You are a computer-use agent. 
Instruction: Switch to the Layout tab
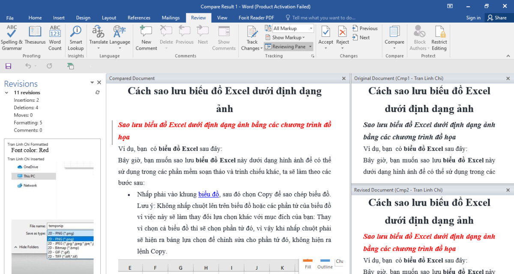109,18
